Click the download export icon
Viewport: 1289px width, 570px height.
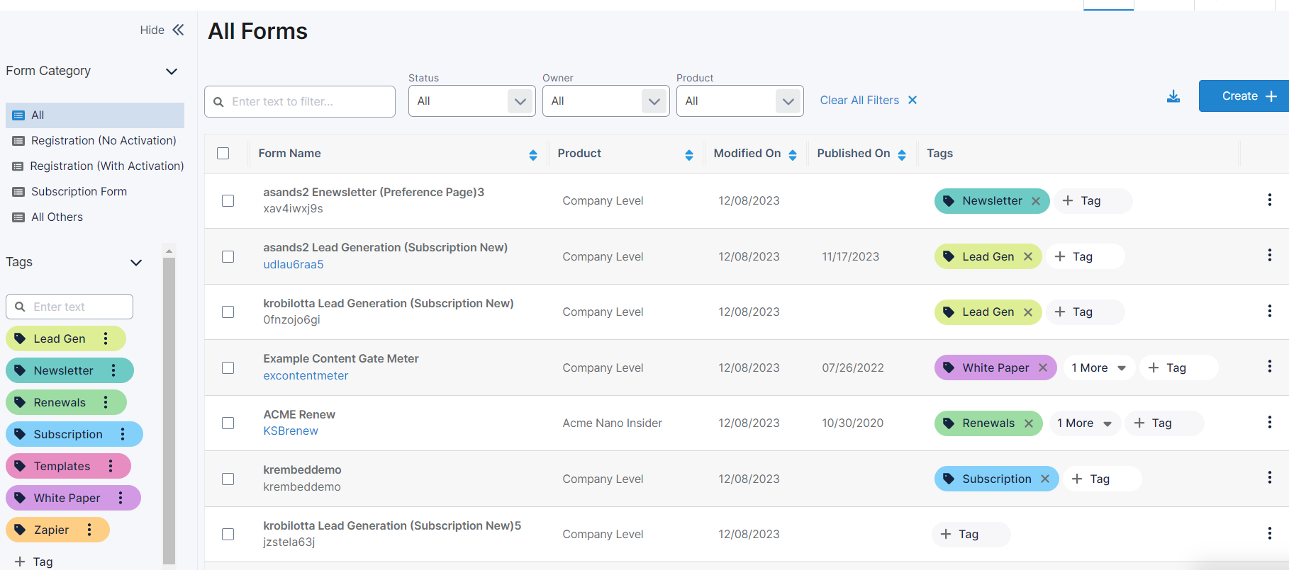pos(1173,96)
